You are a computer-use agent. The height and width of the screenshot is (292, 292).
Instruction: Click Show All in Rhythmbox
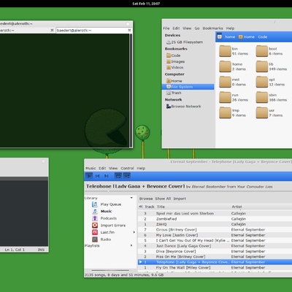point(163,199)
